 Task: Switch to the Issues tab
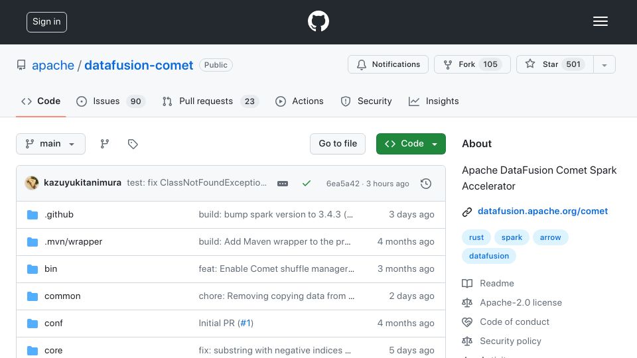(x=111, y=101)
